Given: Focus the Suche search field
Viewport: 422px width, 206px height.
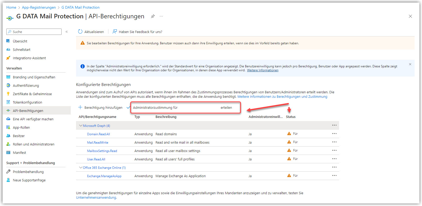Looking at the screenshot, I should pos(34,32).
